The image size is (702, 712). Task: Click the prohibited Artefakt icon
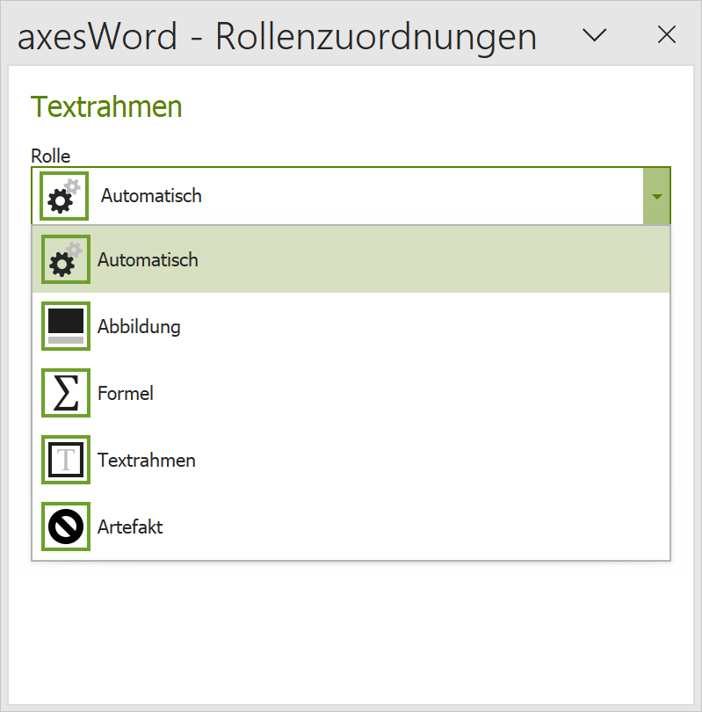(x=66, y=527)
